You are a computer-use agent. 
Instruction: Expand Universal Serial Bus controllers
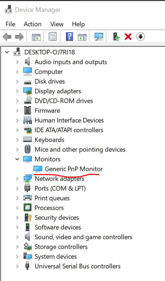coord(17,266)
